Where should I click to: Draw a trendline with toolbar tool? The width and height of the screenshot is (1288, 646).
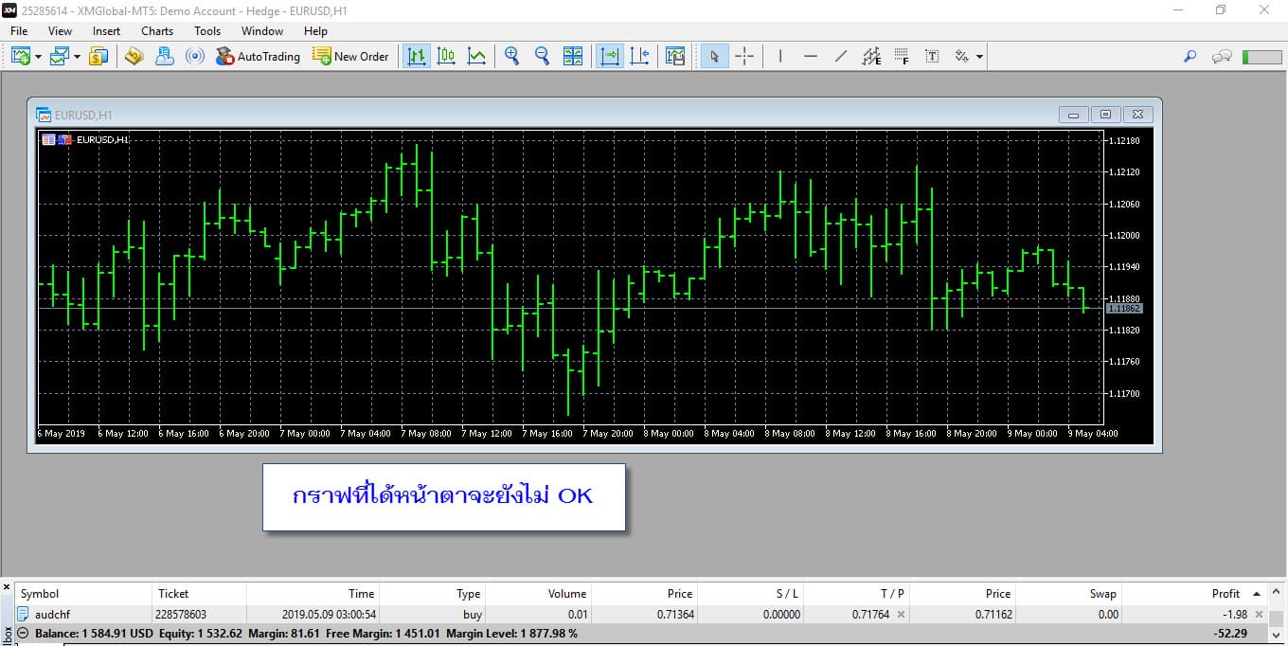pyautogui.click(x=840, y=56)
